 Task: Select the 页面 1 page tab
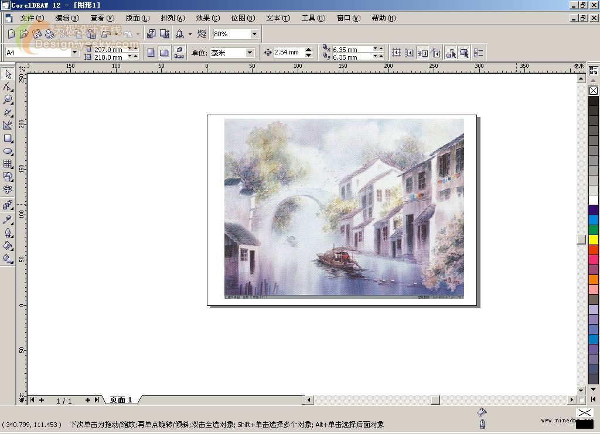coord(121,400)
